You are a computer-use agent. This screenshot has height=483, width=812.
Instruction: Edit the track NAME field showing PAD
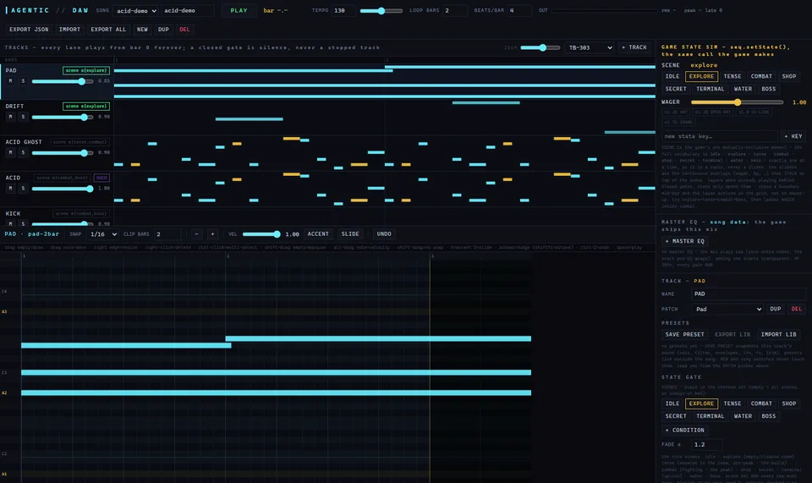[749, 294]
